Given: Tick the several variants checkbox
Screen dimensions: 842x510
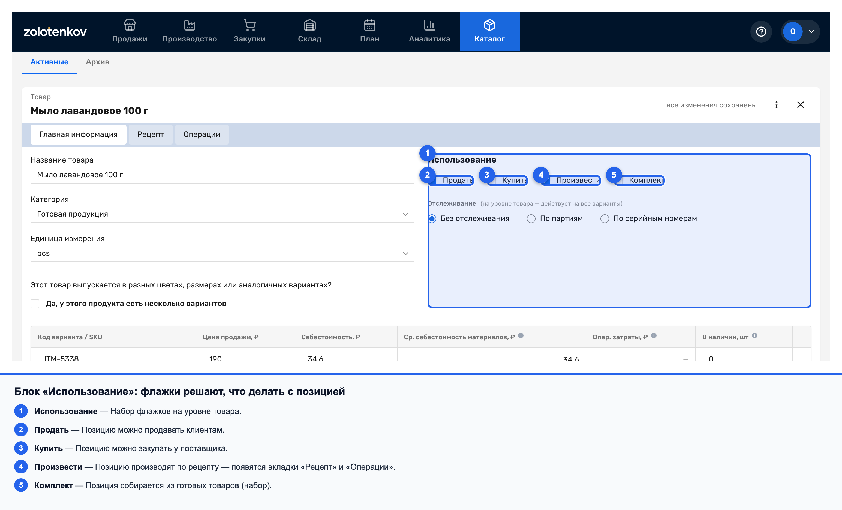Looking at the screenshot, I should click(x=35, y=304).
